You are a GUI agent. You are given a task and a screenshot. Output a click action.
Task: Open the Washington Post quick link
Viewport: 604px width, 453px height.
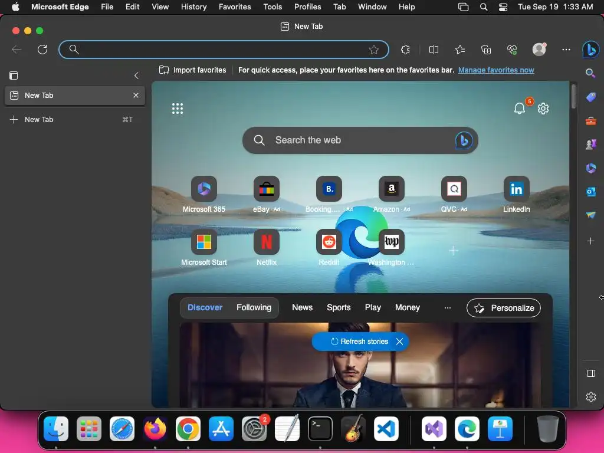coord(392,242)
